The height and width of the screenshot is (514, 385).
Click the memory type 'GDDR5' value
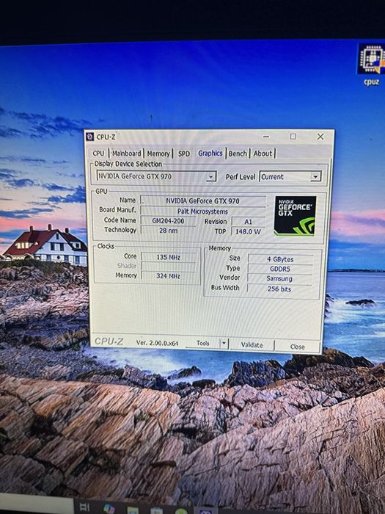point(280,269)
